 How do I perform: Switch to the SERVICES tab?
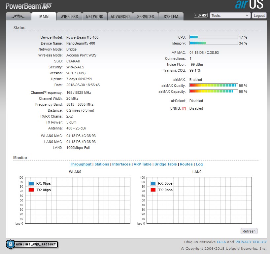tap(146, 17)
